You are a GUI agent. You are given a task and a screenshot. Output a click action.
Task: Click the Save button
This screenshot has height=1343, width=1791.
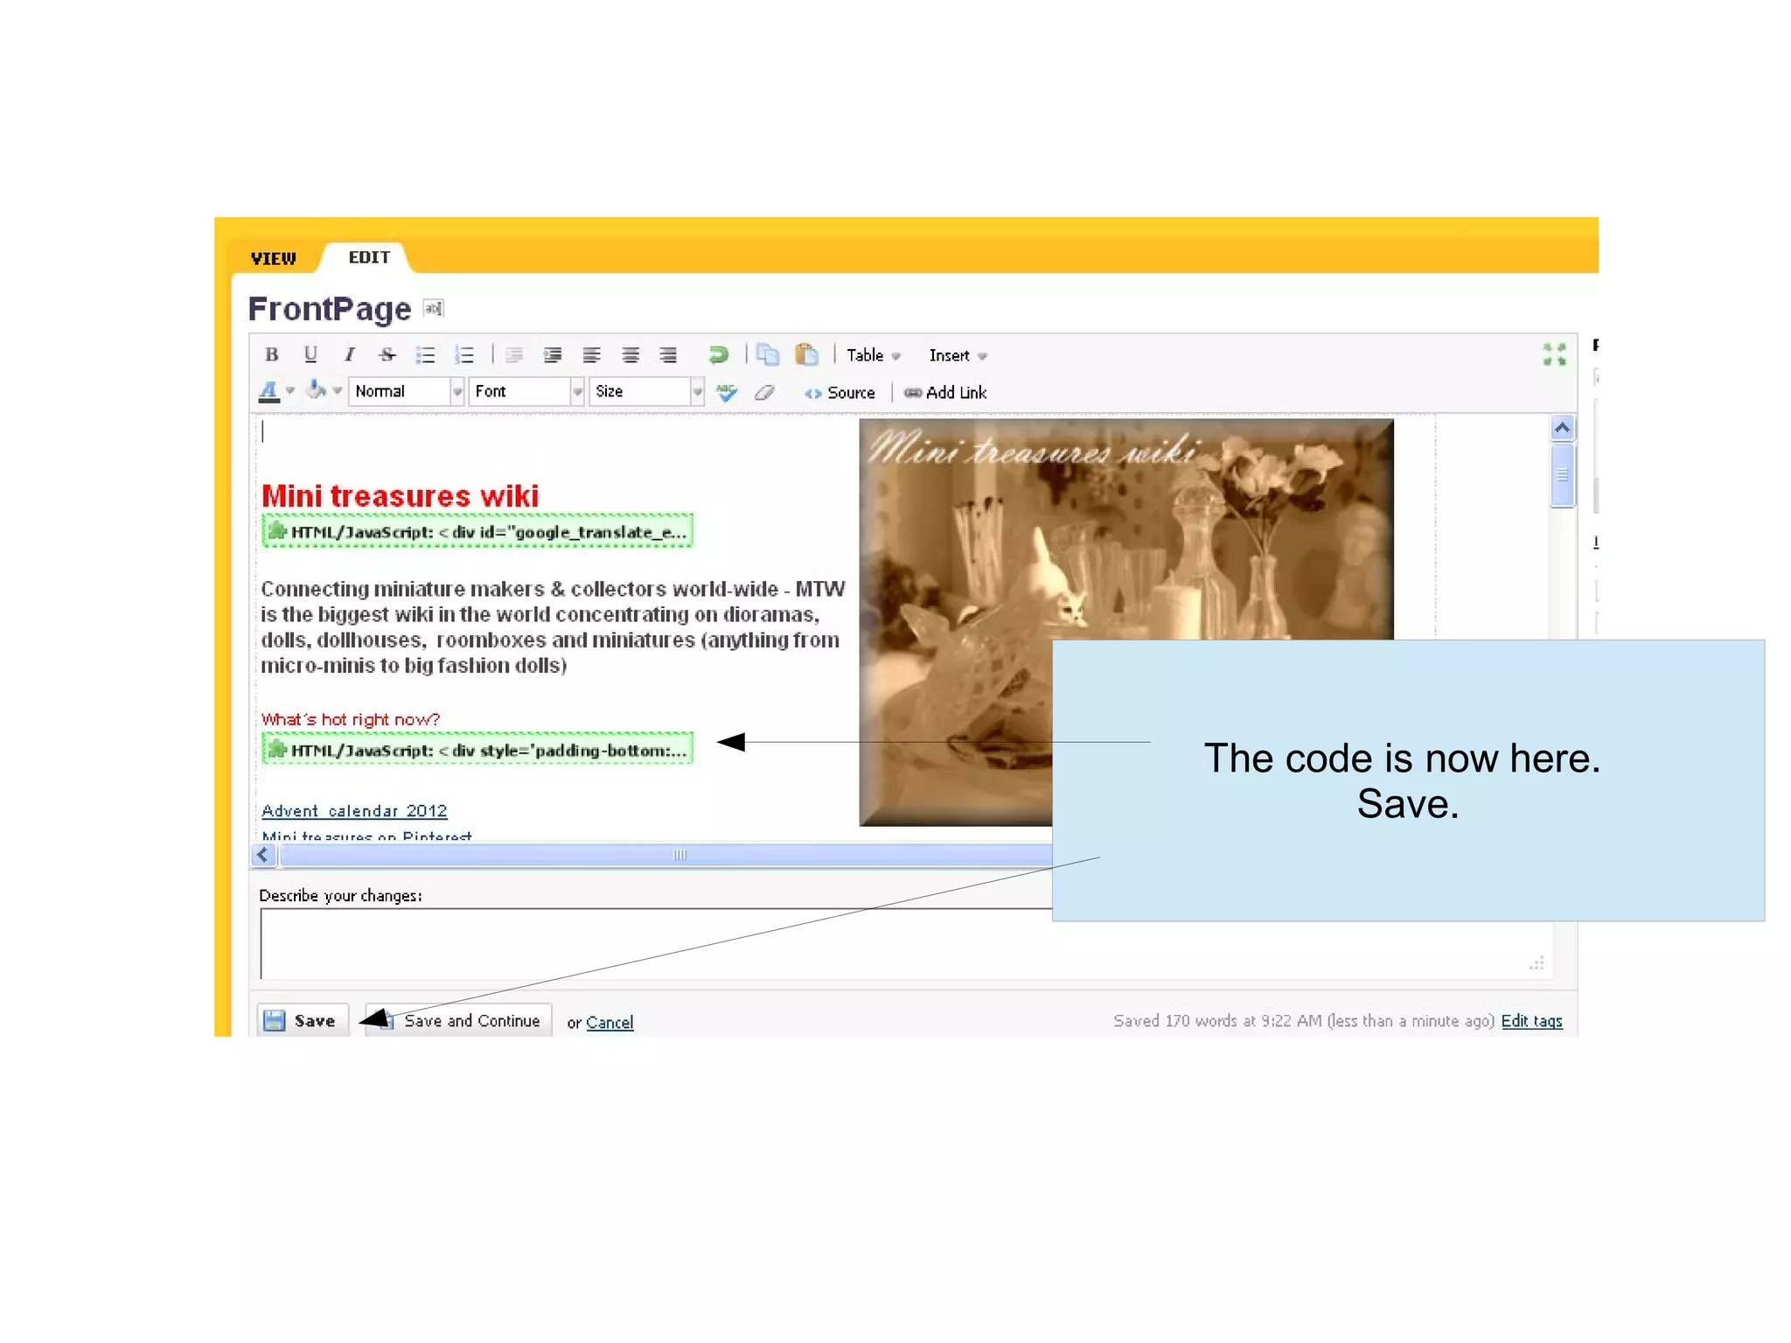(303, 1020)
